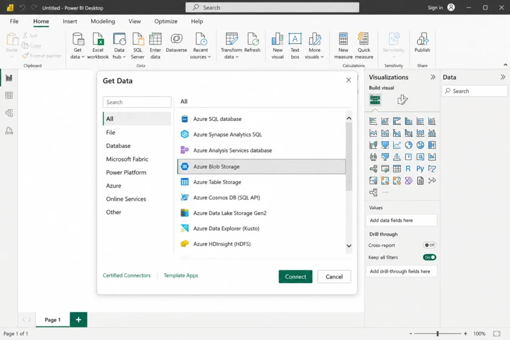Collapse the ribbon with chevron
Screen dimensions: 510x340
click(x=505, y=65)
